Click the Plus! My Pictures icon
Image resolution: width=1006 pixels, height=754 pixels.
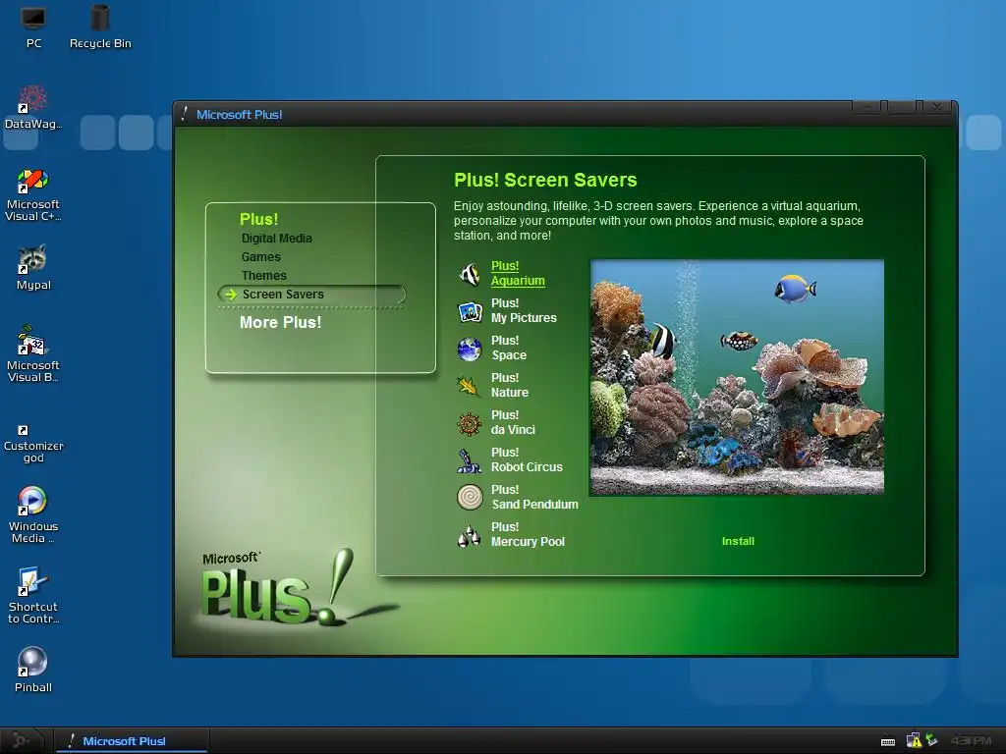tap(470, 311)
